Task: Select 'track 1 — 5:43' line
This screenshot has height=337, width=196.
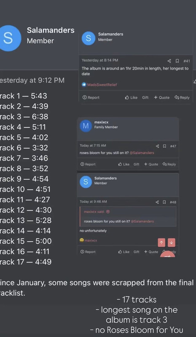Action: pos(24,96)
